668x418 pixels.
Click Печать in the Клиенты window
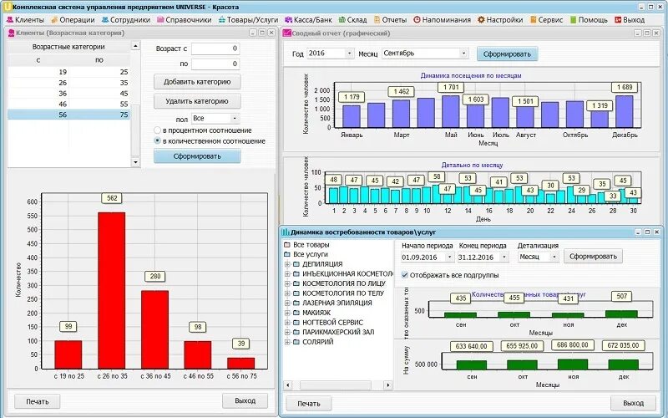pyautogui.click(x=37, y=401)
